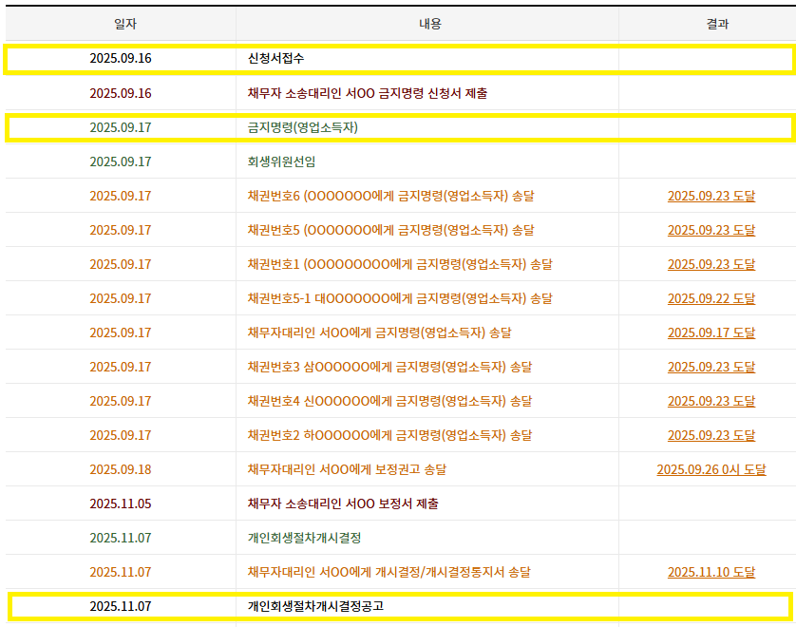Open the 도달 link in 채권번호6 row
This screenshot has width=796, height=627.
(x=711, y=196)
